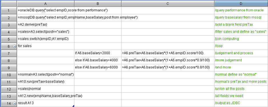268x107 pixels.
Task: Select the '/output as JDBC' comment cell
Action: click(241, 103)
